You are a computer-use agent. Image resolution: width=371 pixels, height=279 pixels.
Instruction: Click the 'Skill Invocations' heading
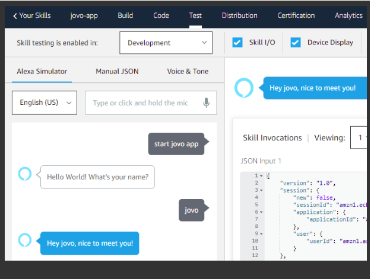(272, 137)
